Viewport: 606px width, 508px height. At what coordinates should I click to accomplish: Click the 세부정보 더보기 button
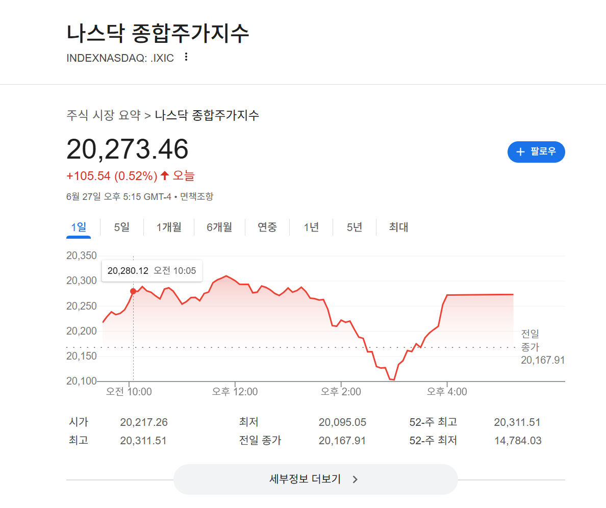[315, 479]
